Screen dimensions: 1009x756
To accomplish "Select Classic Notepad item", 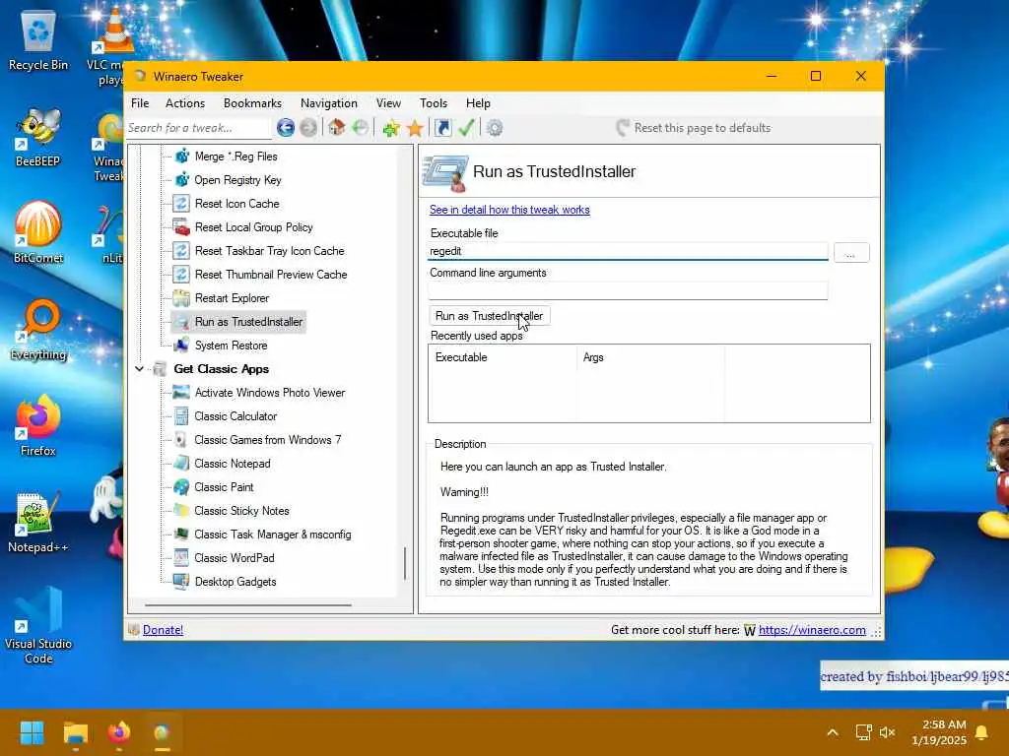I will coord(233,464).
